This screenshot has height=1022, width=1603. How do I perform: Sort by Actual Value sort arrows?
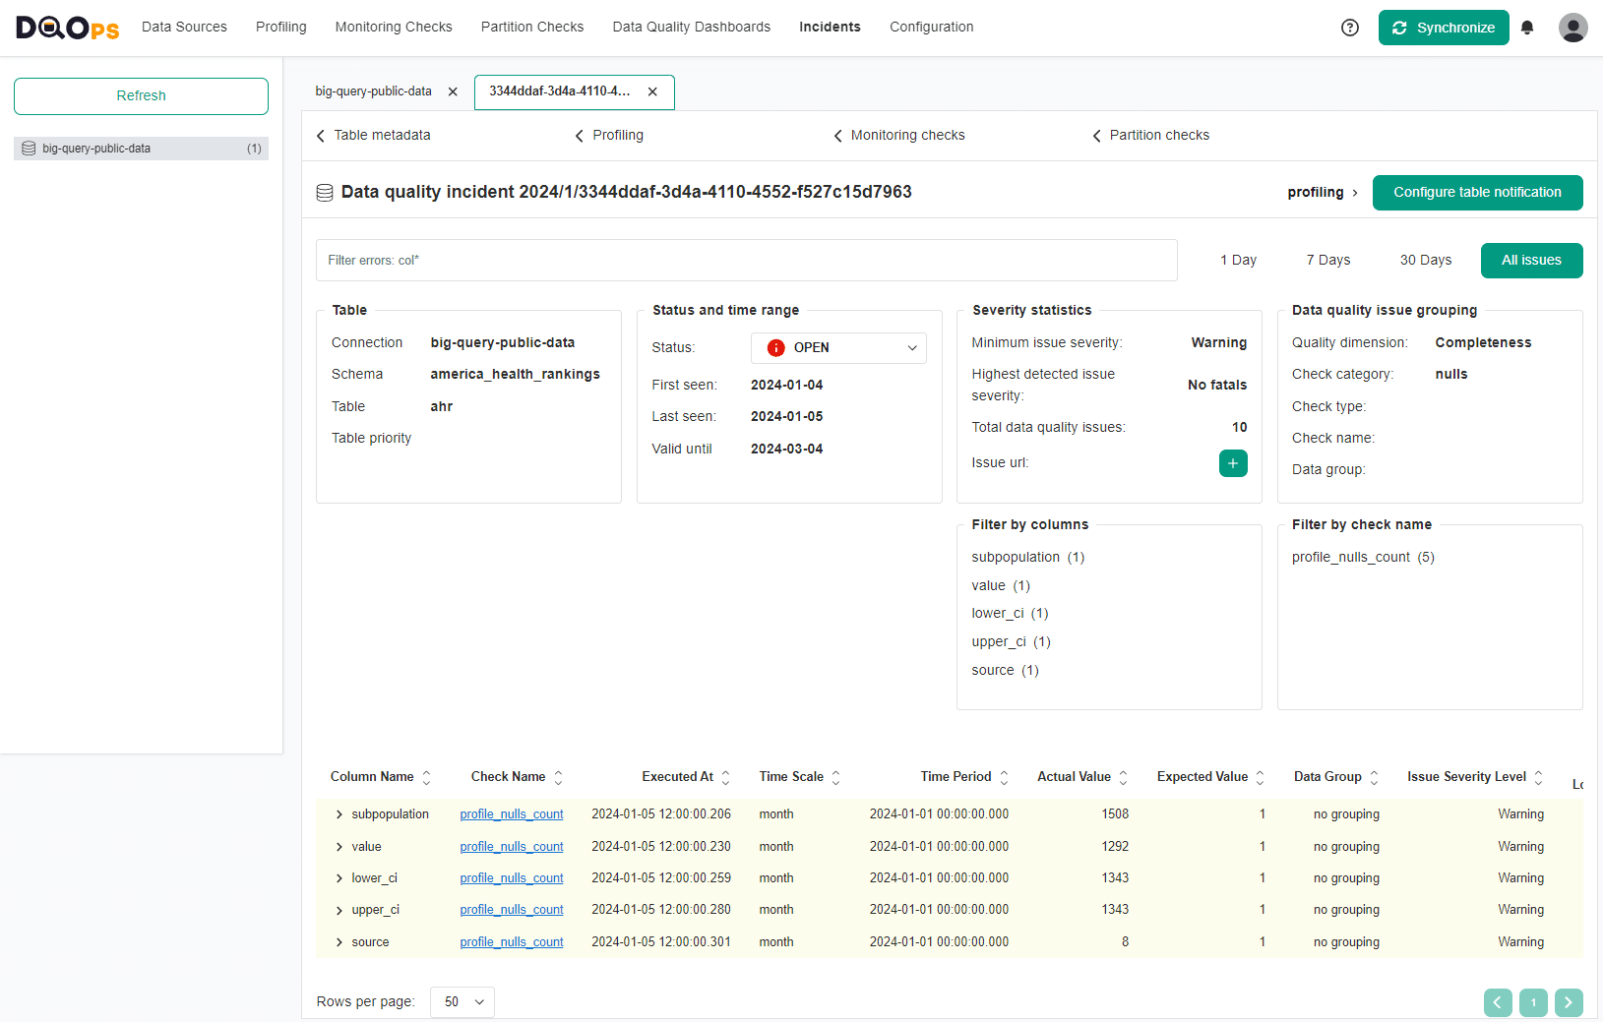point(1123,777)
